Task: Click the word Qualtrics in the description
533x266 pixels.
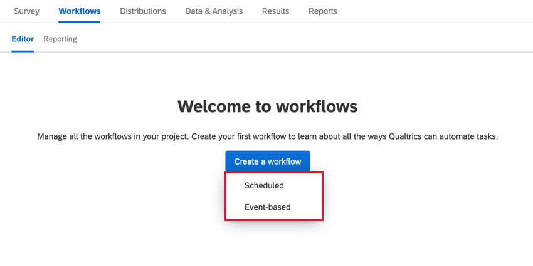Action: [x=393, y=137]
